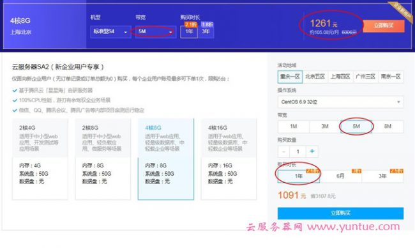This screenshot has height=248, width=415.
Task: Click the blue 立即购买 button
Action: click(x=340, y=213)
